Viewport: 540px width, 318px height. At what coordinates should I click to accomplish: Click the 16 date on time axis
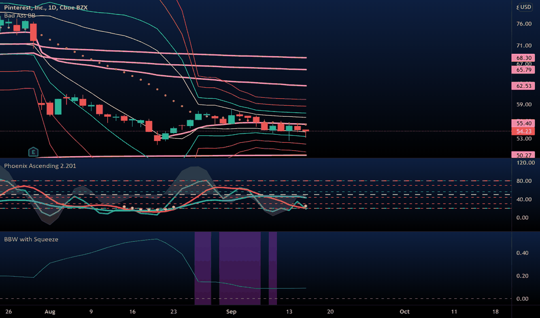click(x=132, y=312)
